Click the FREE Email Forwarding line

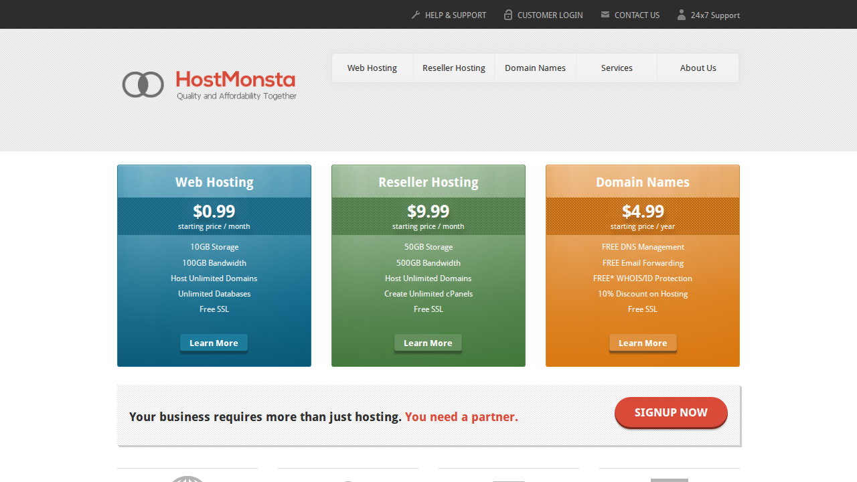click(x=643, y=263)
